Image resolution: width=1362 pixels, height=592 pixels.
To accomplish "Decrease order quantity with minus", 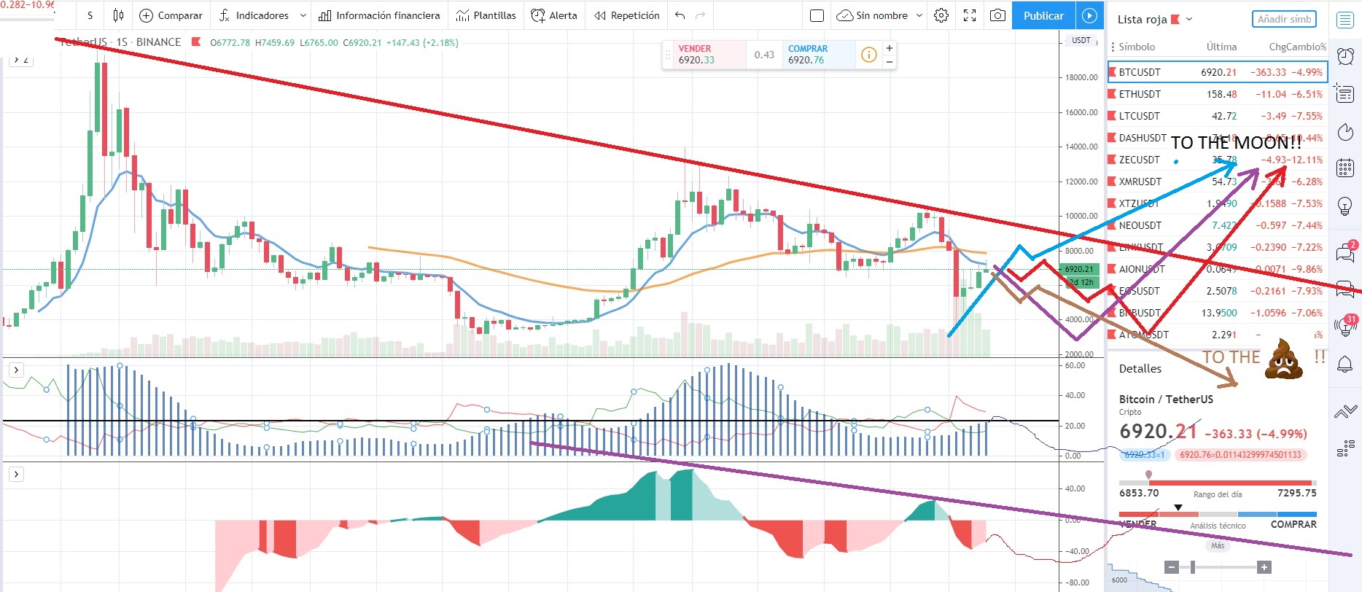I will click(x=890, y=62).
